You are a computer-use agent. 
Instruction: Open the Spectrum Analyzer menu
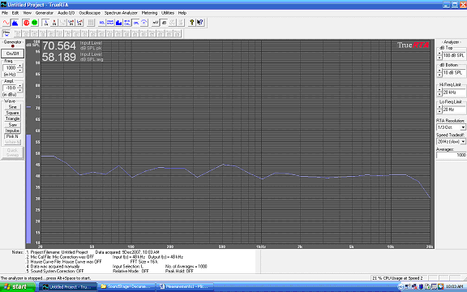point(121,13)
